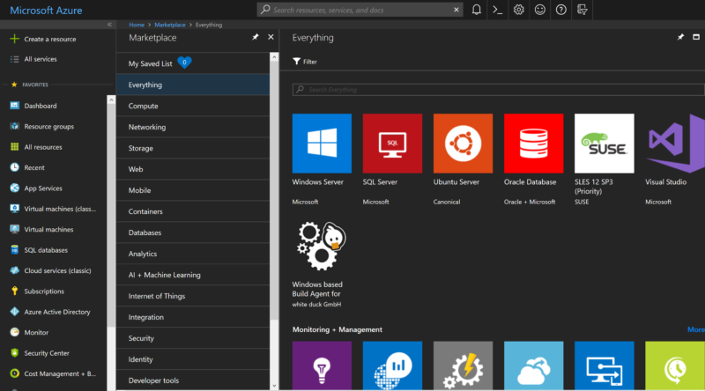
Task: Select the Windows Server marketplace tile
Action: 322,143
